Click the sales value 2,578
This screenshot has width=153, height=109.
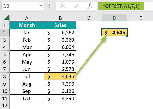click(60, 69)
